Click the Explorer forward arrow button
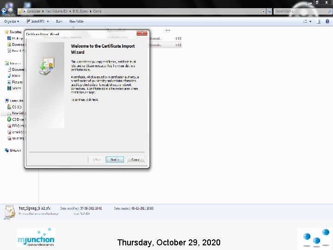The width and height of the screenshot is (333, 250). pyautogui.click(x=10, y=11)
